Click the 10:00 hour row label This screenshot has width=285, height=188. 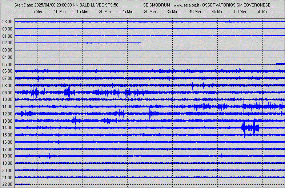click(x=7, y=99)
